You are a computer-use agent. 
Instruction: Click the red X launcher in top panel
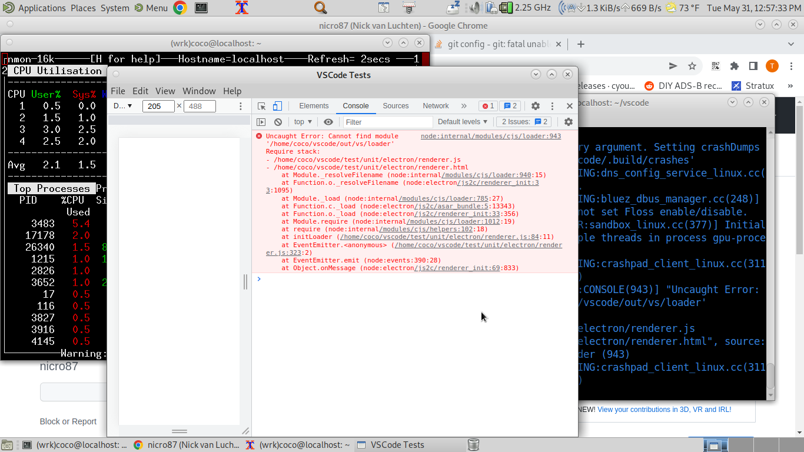coord(241,8)
